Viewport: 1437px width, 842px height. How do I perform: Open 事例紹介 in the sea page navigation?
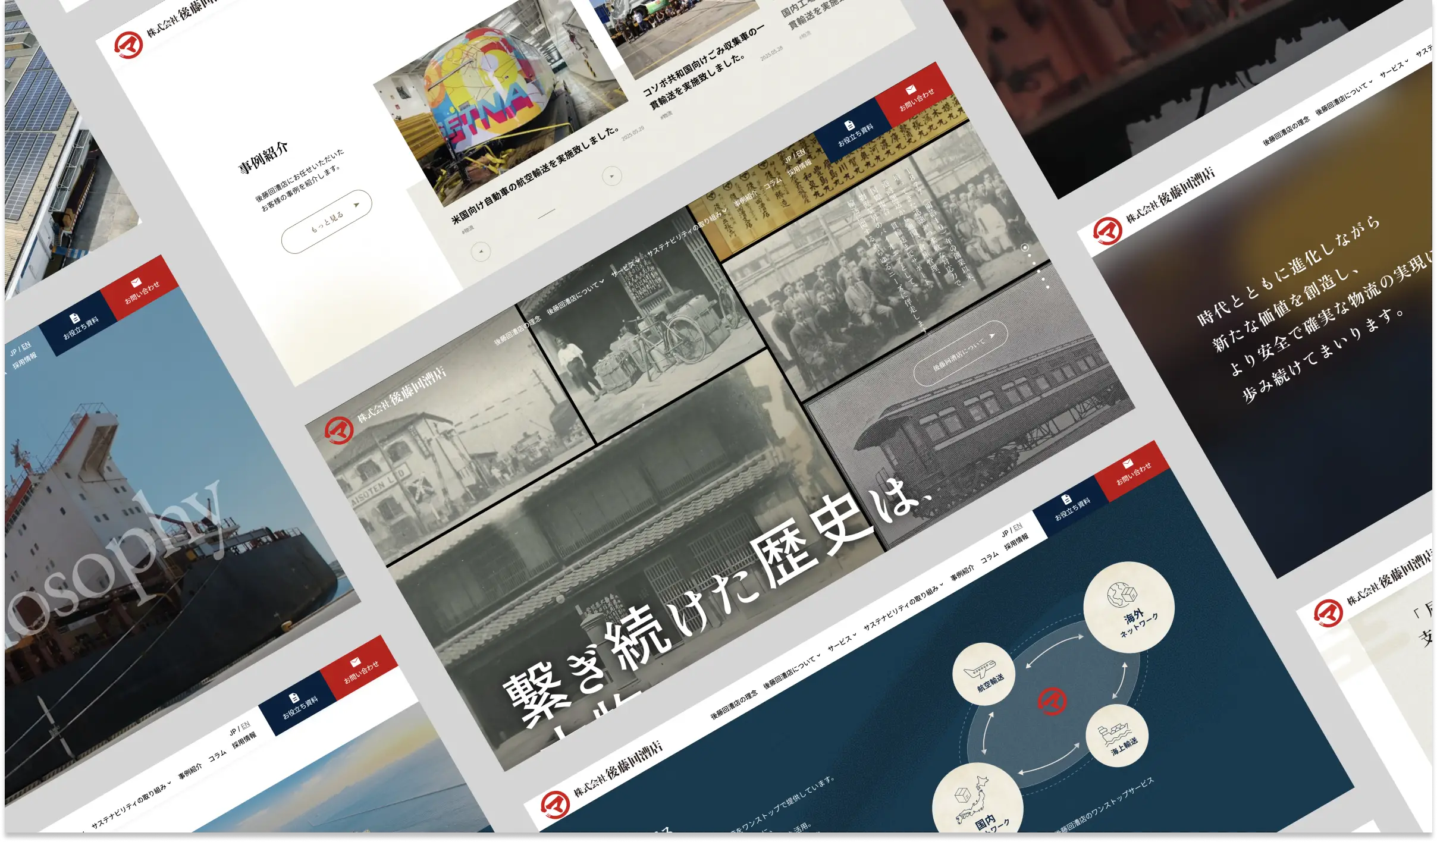[190, 771]
